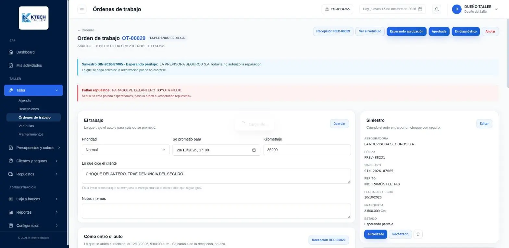Click the Taller wrench icon
Viewport: 509px width, 248px height.
pyautogui.click(x=11, y=90)
